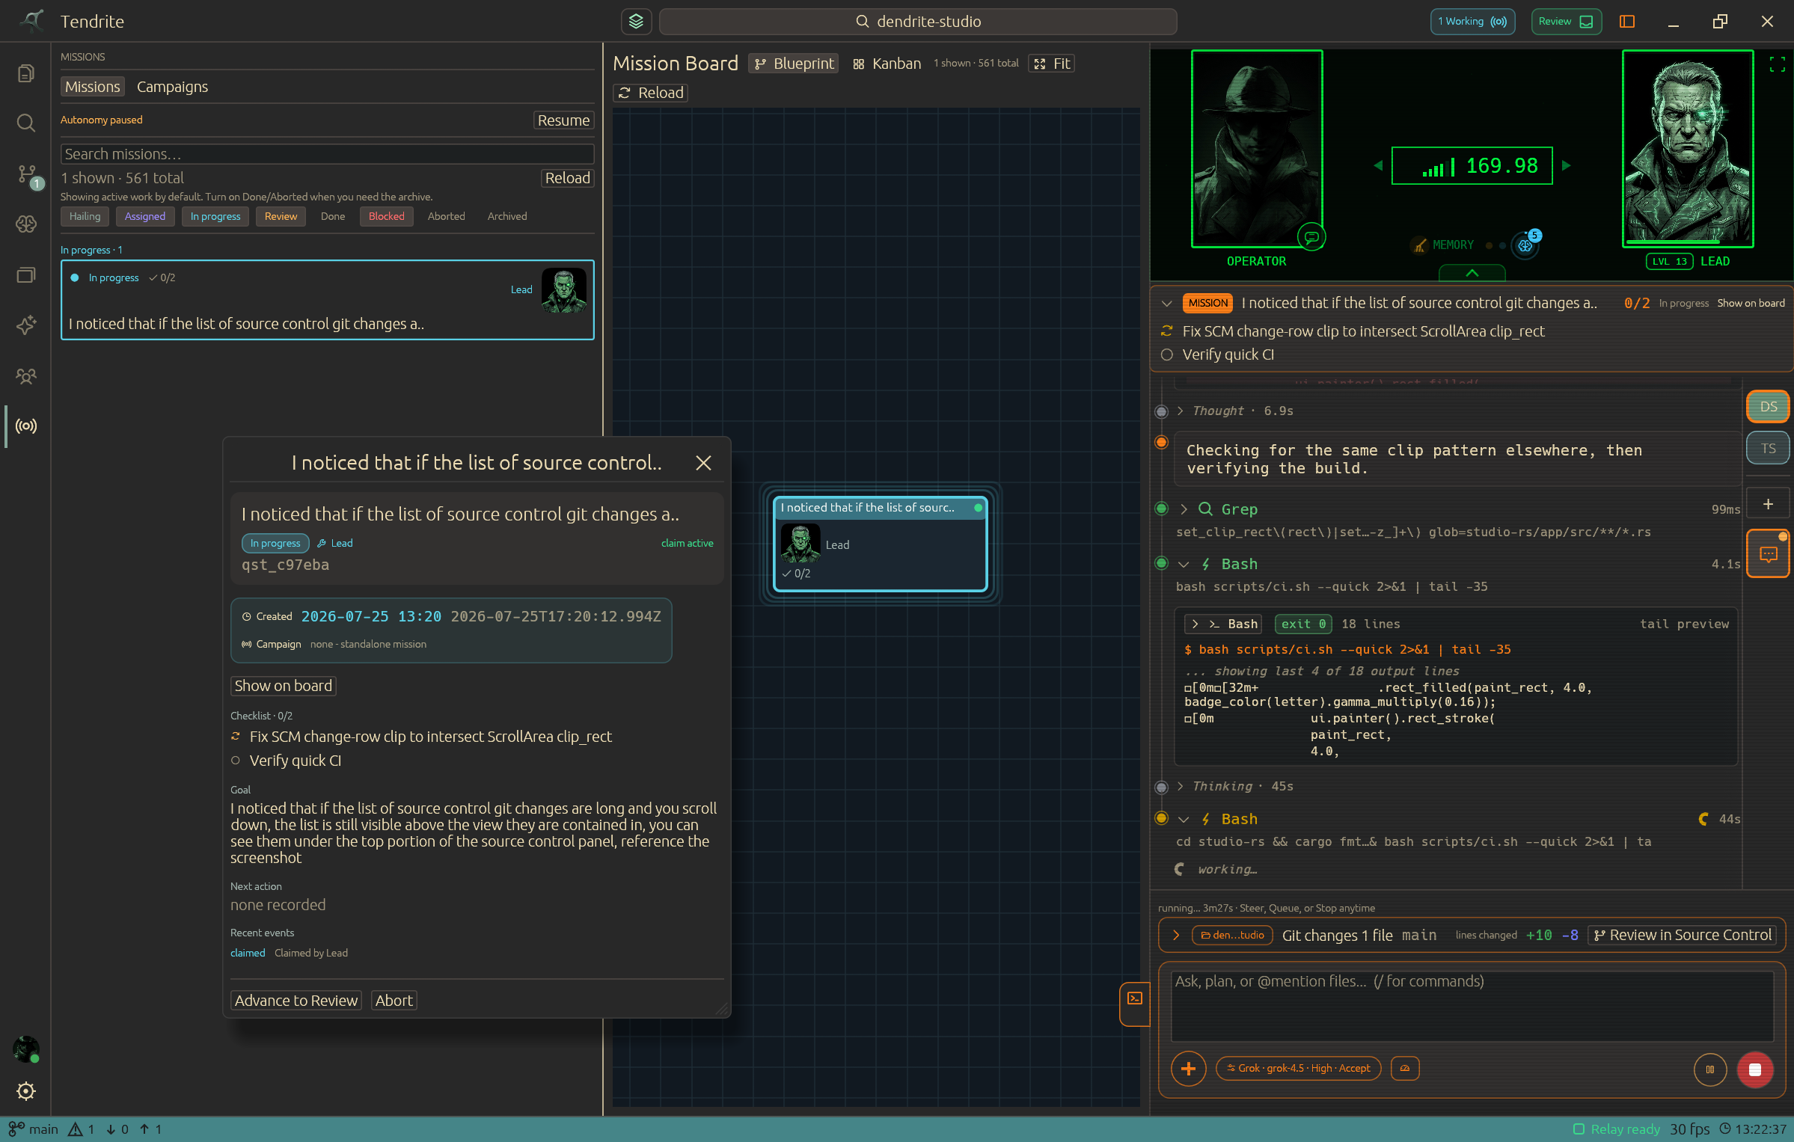The height and width of the screenshot is (1142, 1794).
Task: Switch to the Campaigns tab
Action: pyautogui.click(x=172, y=87)
